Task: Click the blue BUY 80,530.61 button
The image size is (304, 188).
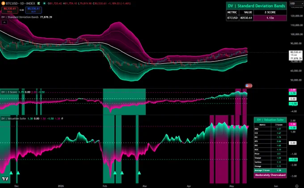Action: click(34, 10)
